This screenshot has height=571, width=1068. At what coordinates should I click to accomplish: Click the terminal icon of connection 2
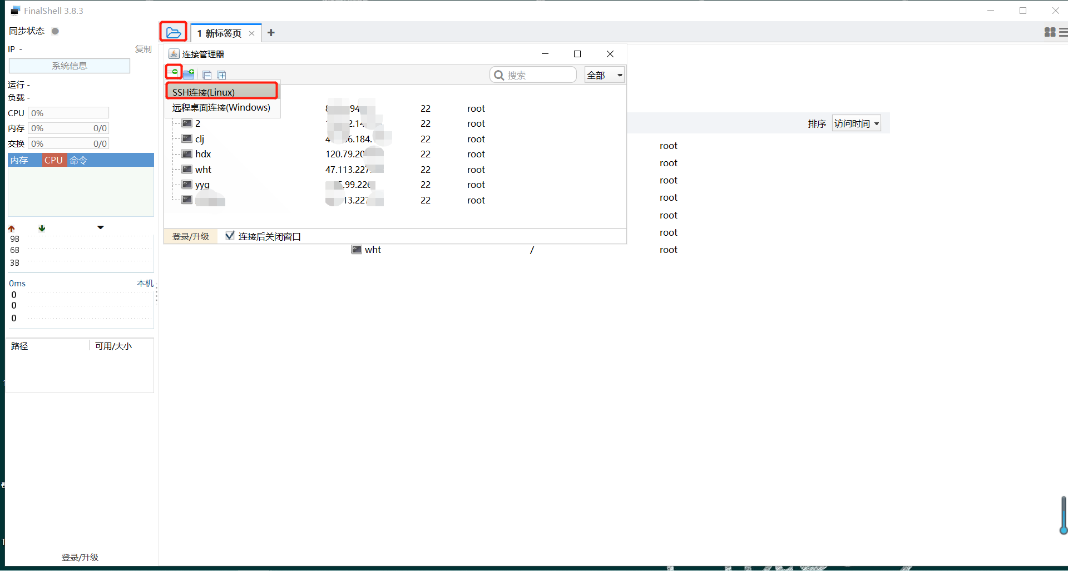click(x=187, y=123)
